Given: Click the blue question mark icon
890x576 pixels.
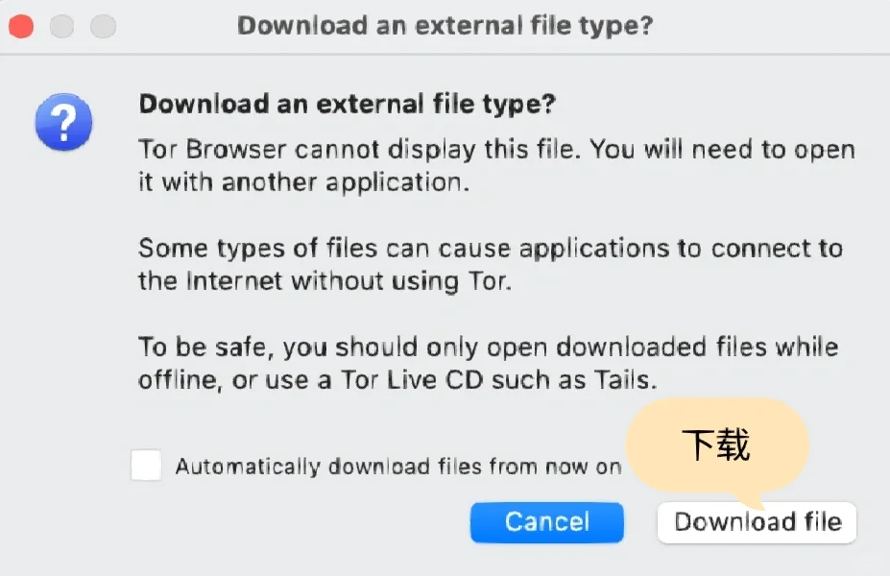Looking at the screenshot, I should (63, 122).
